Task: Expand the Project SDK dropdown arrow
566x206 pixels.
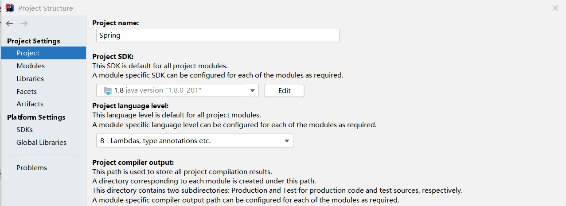Action: pyautogui.click(x=253, y=90)
